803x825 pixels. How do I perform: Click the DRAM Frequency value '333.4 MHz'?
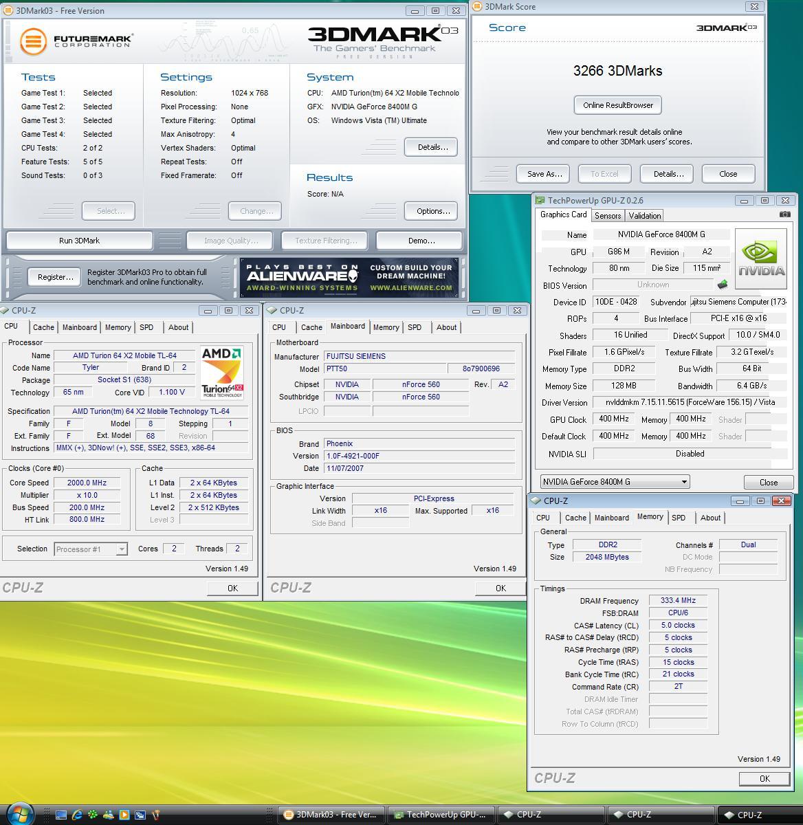click(678, 600)
